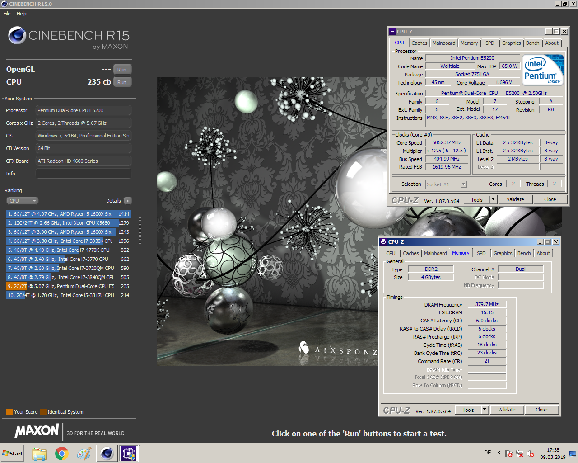The image size is (578, 463).
Task: Switch to Memory tab in upper CPU-Z window
Action: click(469, 43)
